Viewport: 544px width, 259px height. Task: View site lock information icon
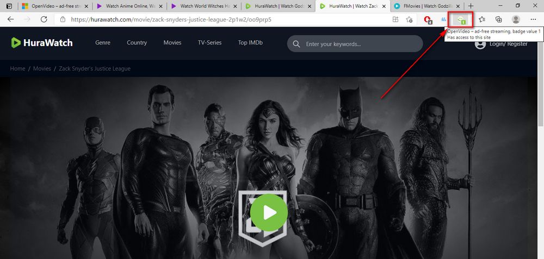click(x=63, y=20)
